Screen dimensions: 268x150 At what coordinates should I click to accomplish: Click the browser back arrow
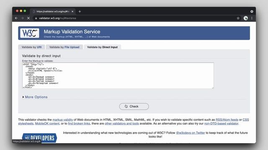pyautogui.click(x=16, y=18)
